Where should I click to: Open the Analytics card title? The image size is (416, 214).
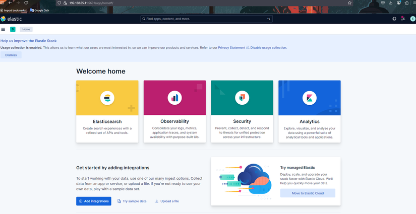pyautogui.click(x=309, y=121)
